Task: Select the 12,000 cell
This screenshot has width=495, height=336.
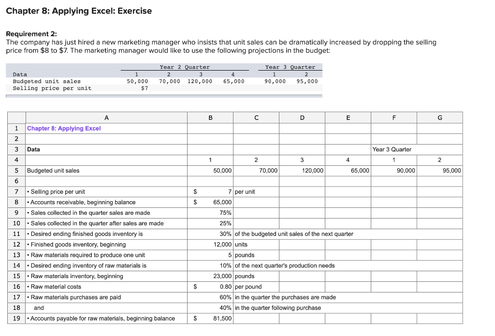Action: coord(210,245)
